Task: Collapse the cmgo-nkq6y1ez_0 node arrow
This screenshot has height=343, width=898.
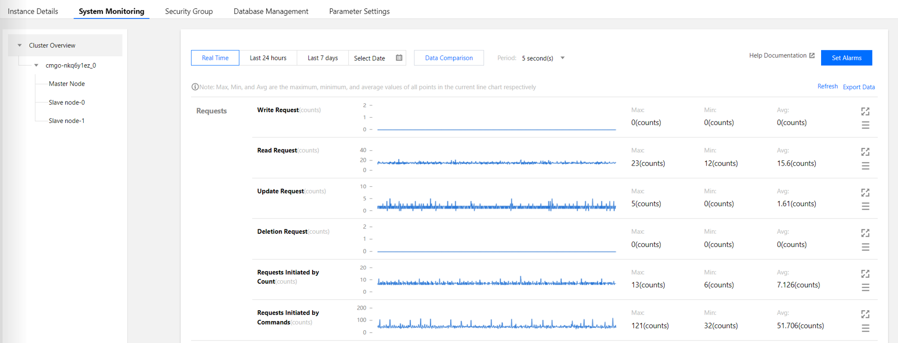Action: 36,65
